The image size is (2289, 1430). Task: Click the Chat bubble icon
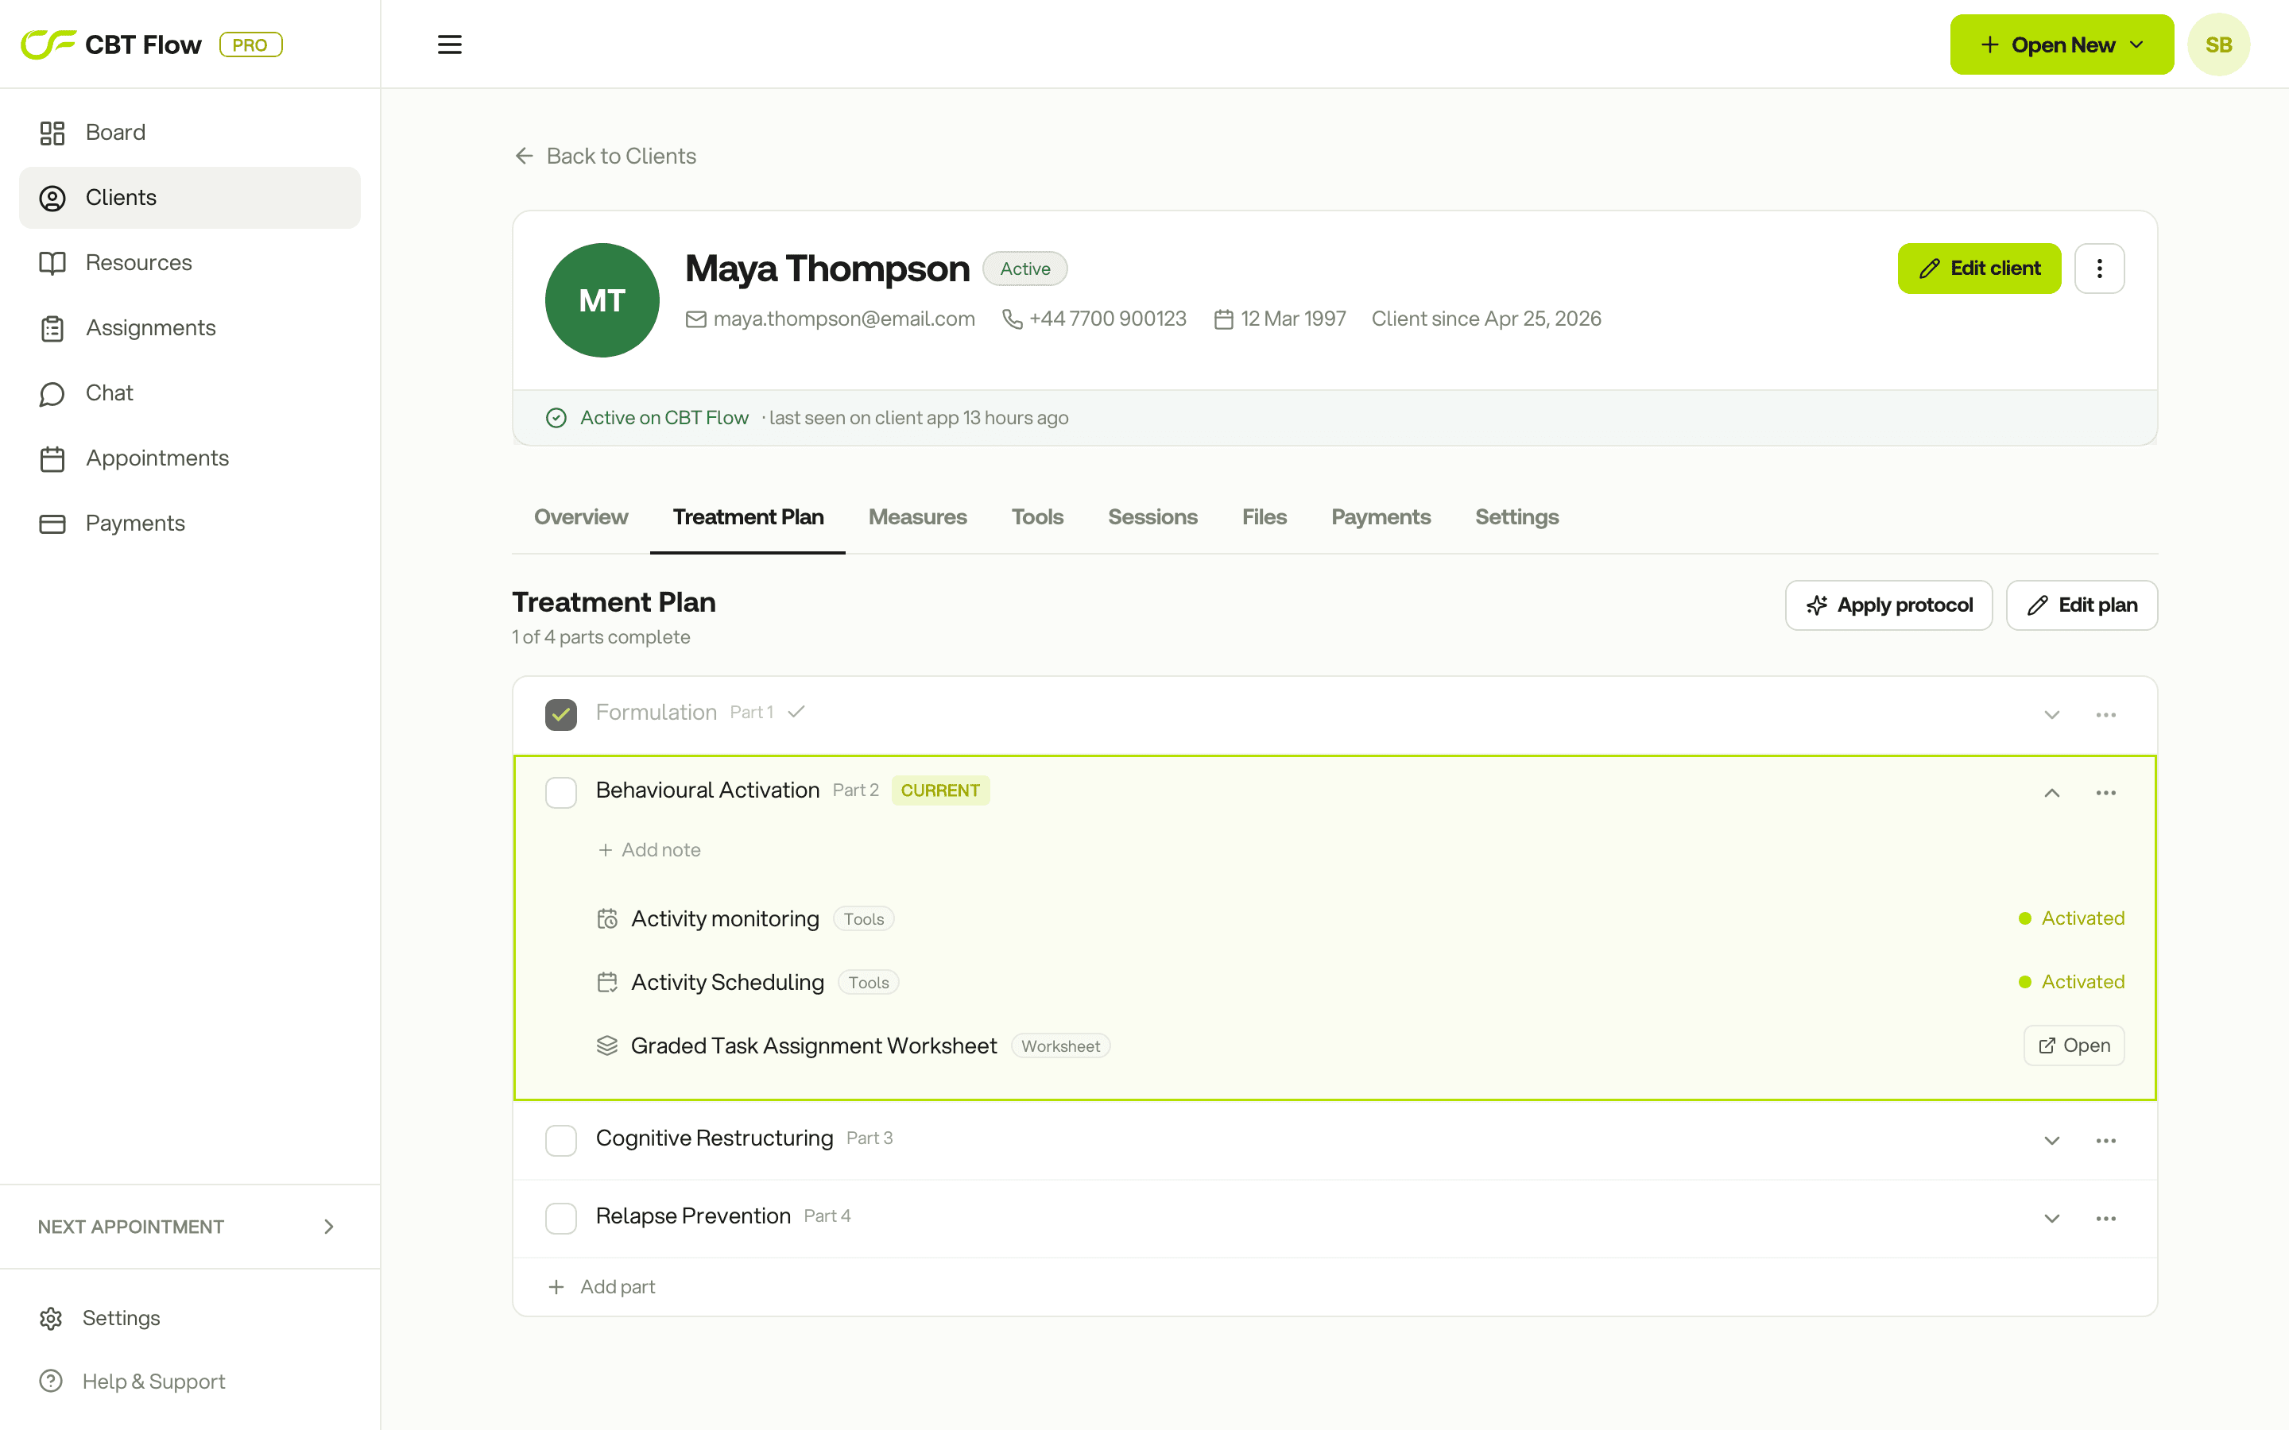tap(52, 393)
